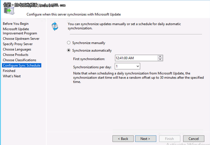Click the 'First synchronization:' label

(89, 59)
